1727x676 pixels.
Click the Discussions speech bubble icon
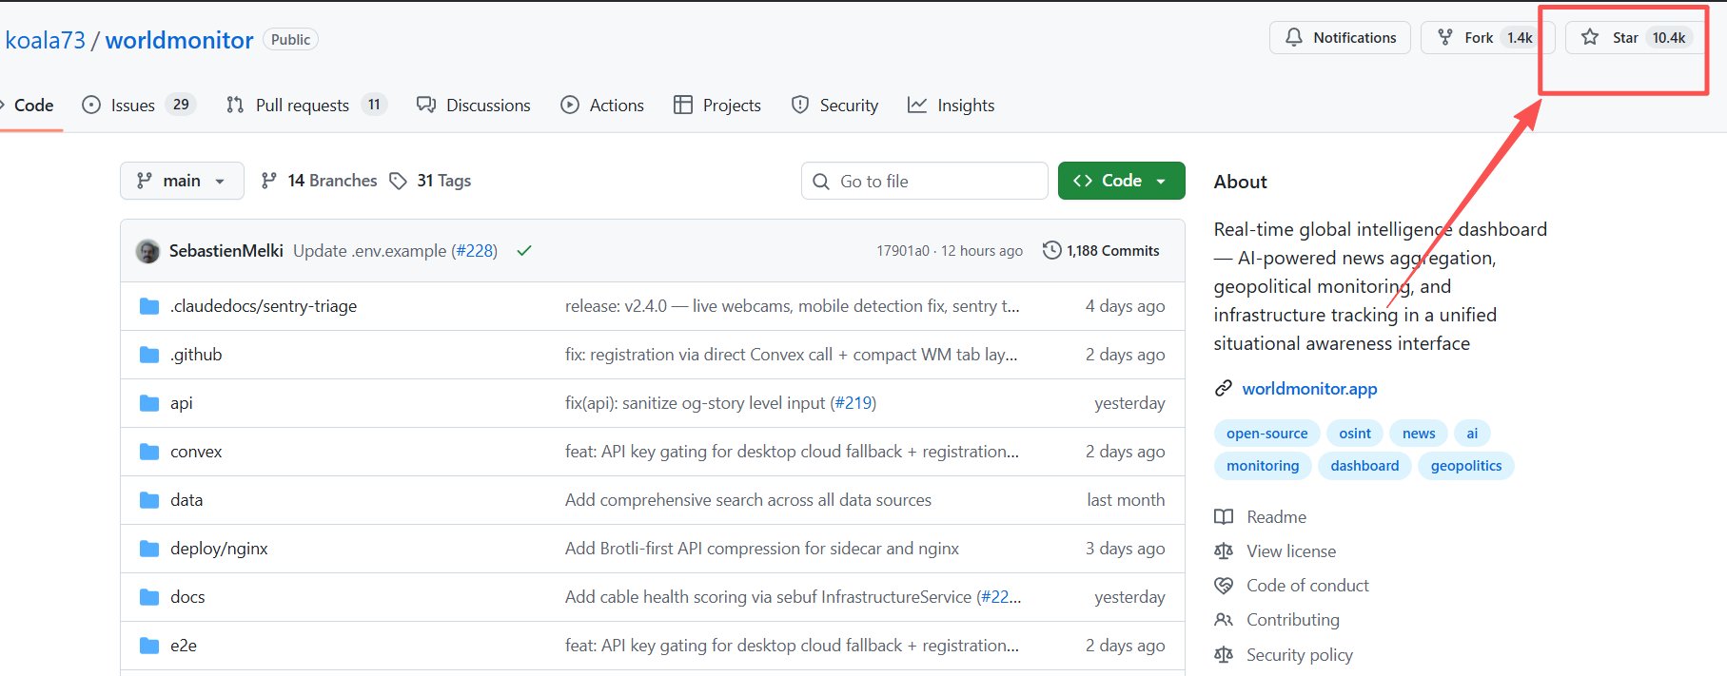pyautogui.click(x=426, y=106)
